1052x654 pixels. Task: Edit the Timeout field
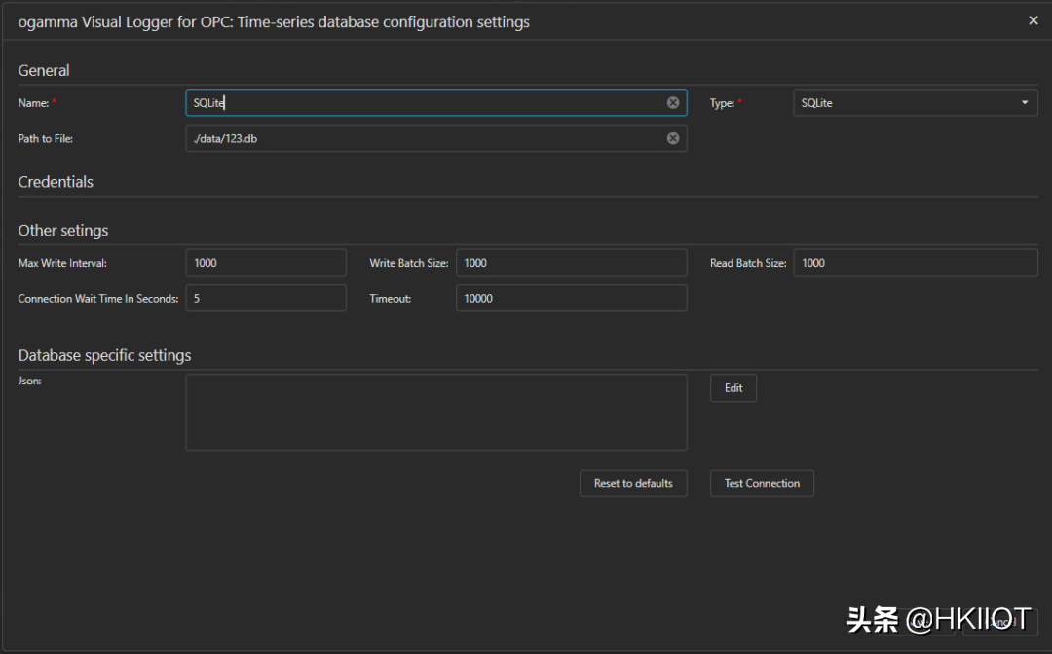[572, 298]
